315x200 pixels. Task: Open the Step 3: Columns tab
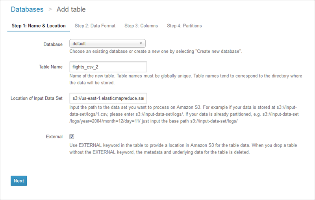[141, 26]
